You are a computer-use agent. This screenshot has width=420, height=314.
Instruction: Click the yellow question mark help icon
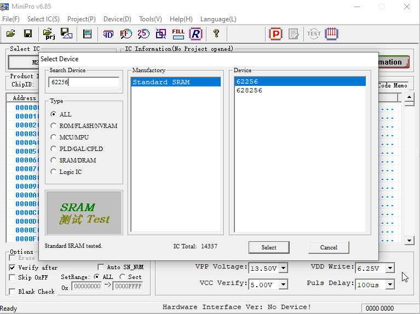(x=216, y=34)
